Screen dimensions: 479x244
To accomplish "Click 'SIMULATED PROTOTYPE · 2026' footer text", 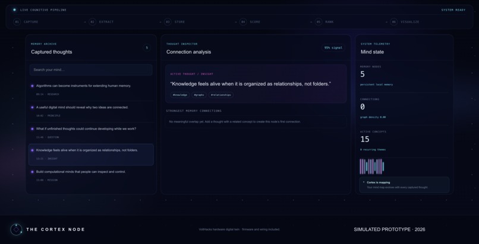I will click(x=389, y=229).
